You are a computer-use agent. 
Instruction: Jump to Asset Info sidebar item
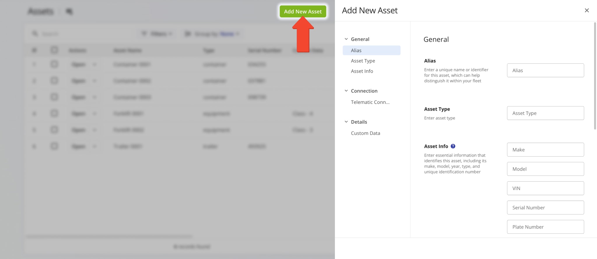(362, 71)
